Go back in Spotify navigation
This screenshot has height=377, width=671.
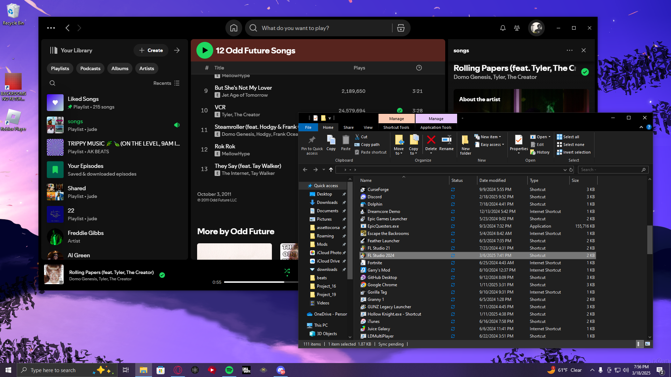click(x=67, y=28)
